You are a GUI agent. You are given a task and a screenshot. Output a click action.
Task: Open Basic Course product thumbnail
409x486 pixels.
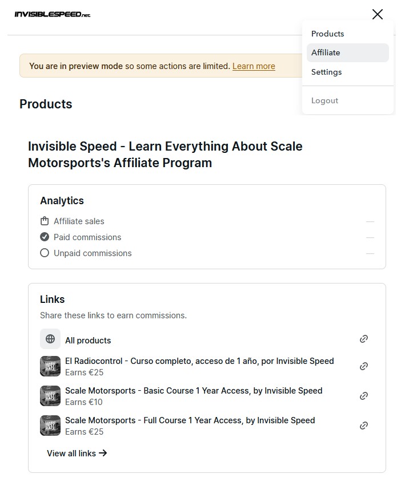point(50,396)
